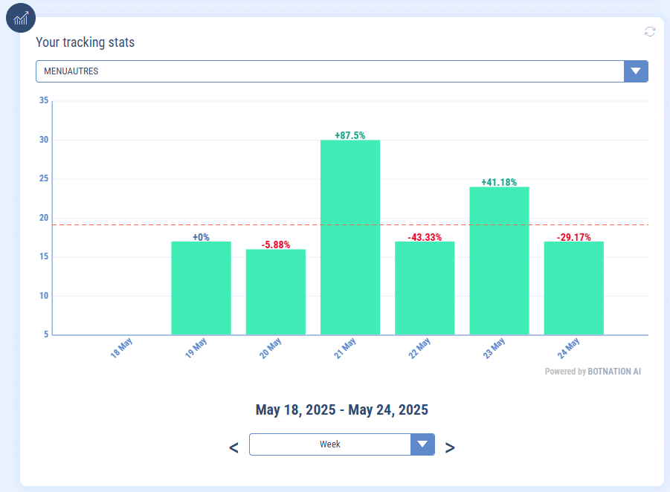Select the 22 May bar

tap(425, 288)
